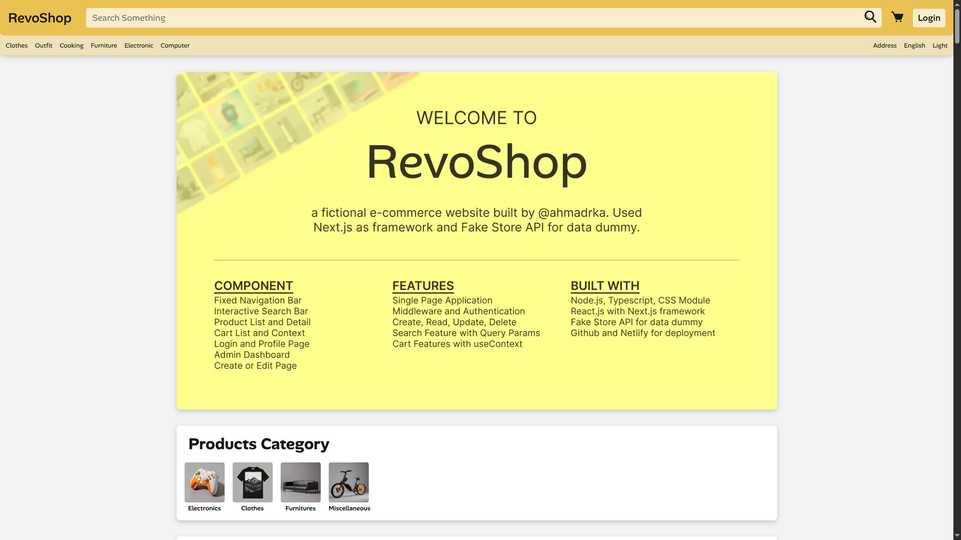Click the Electronics category label
The width and height of the screenshot is (961, 540).
click(204, 508)
